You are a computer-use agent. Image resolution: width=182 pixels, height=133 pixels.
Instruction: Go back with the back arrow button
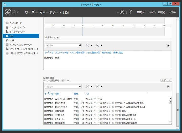point(8,12)
